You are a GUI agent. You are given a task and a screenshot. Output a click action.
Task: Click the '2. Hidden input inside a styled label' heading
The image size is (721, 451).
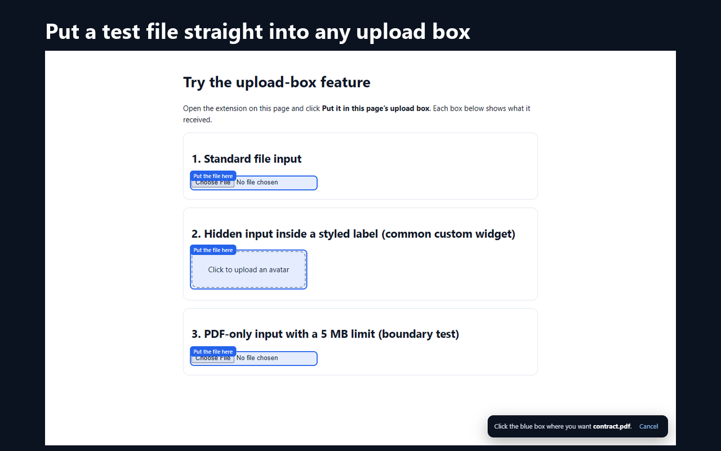click(x=353, y=234)
